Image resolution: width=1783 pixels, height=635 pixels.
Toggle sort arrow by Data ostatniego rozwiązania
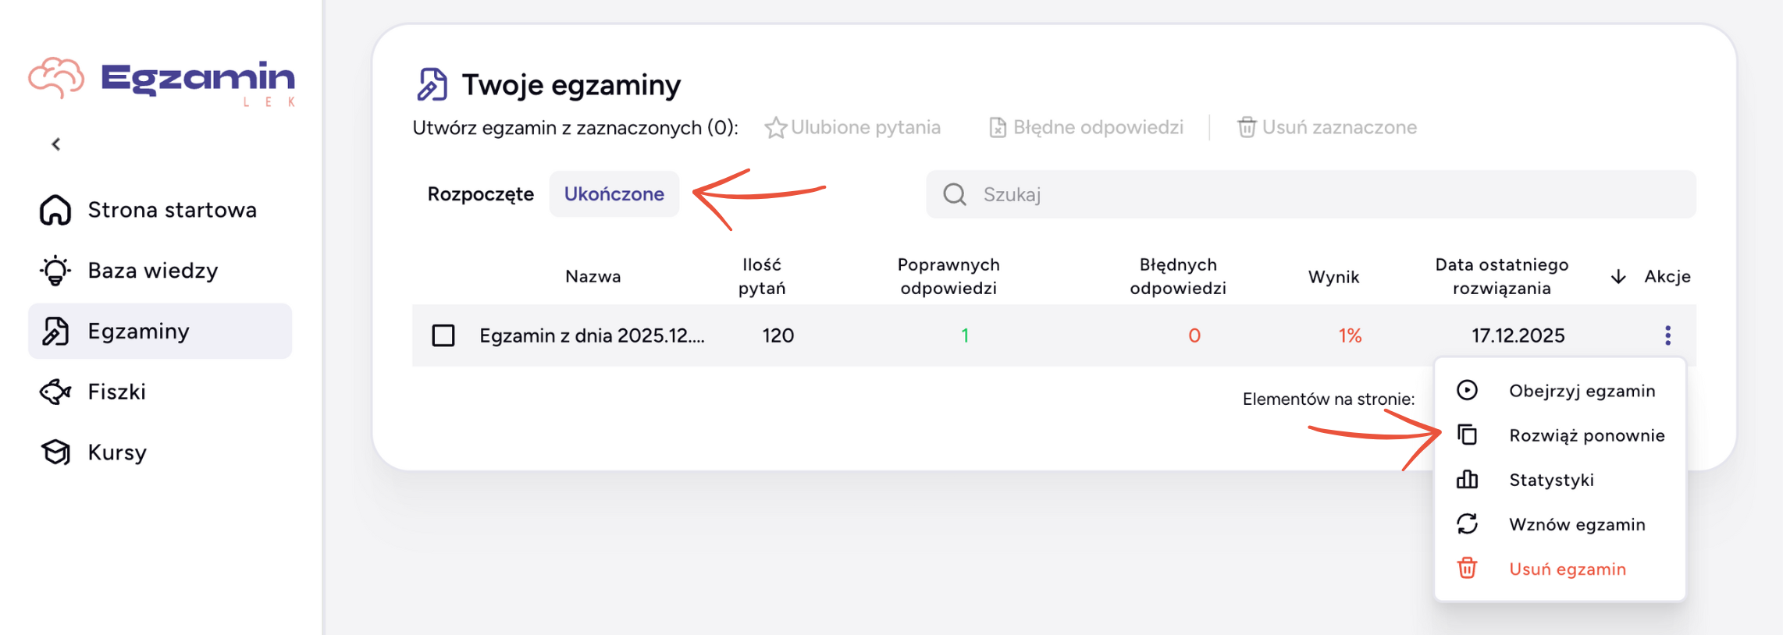(x=1618, y=277)
